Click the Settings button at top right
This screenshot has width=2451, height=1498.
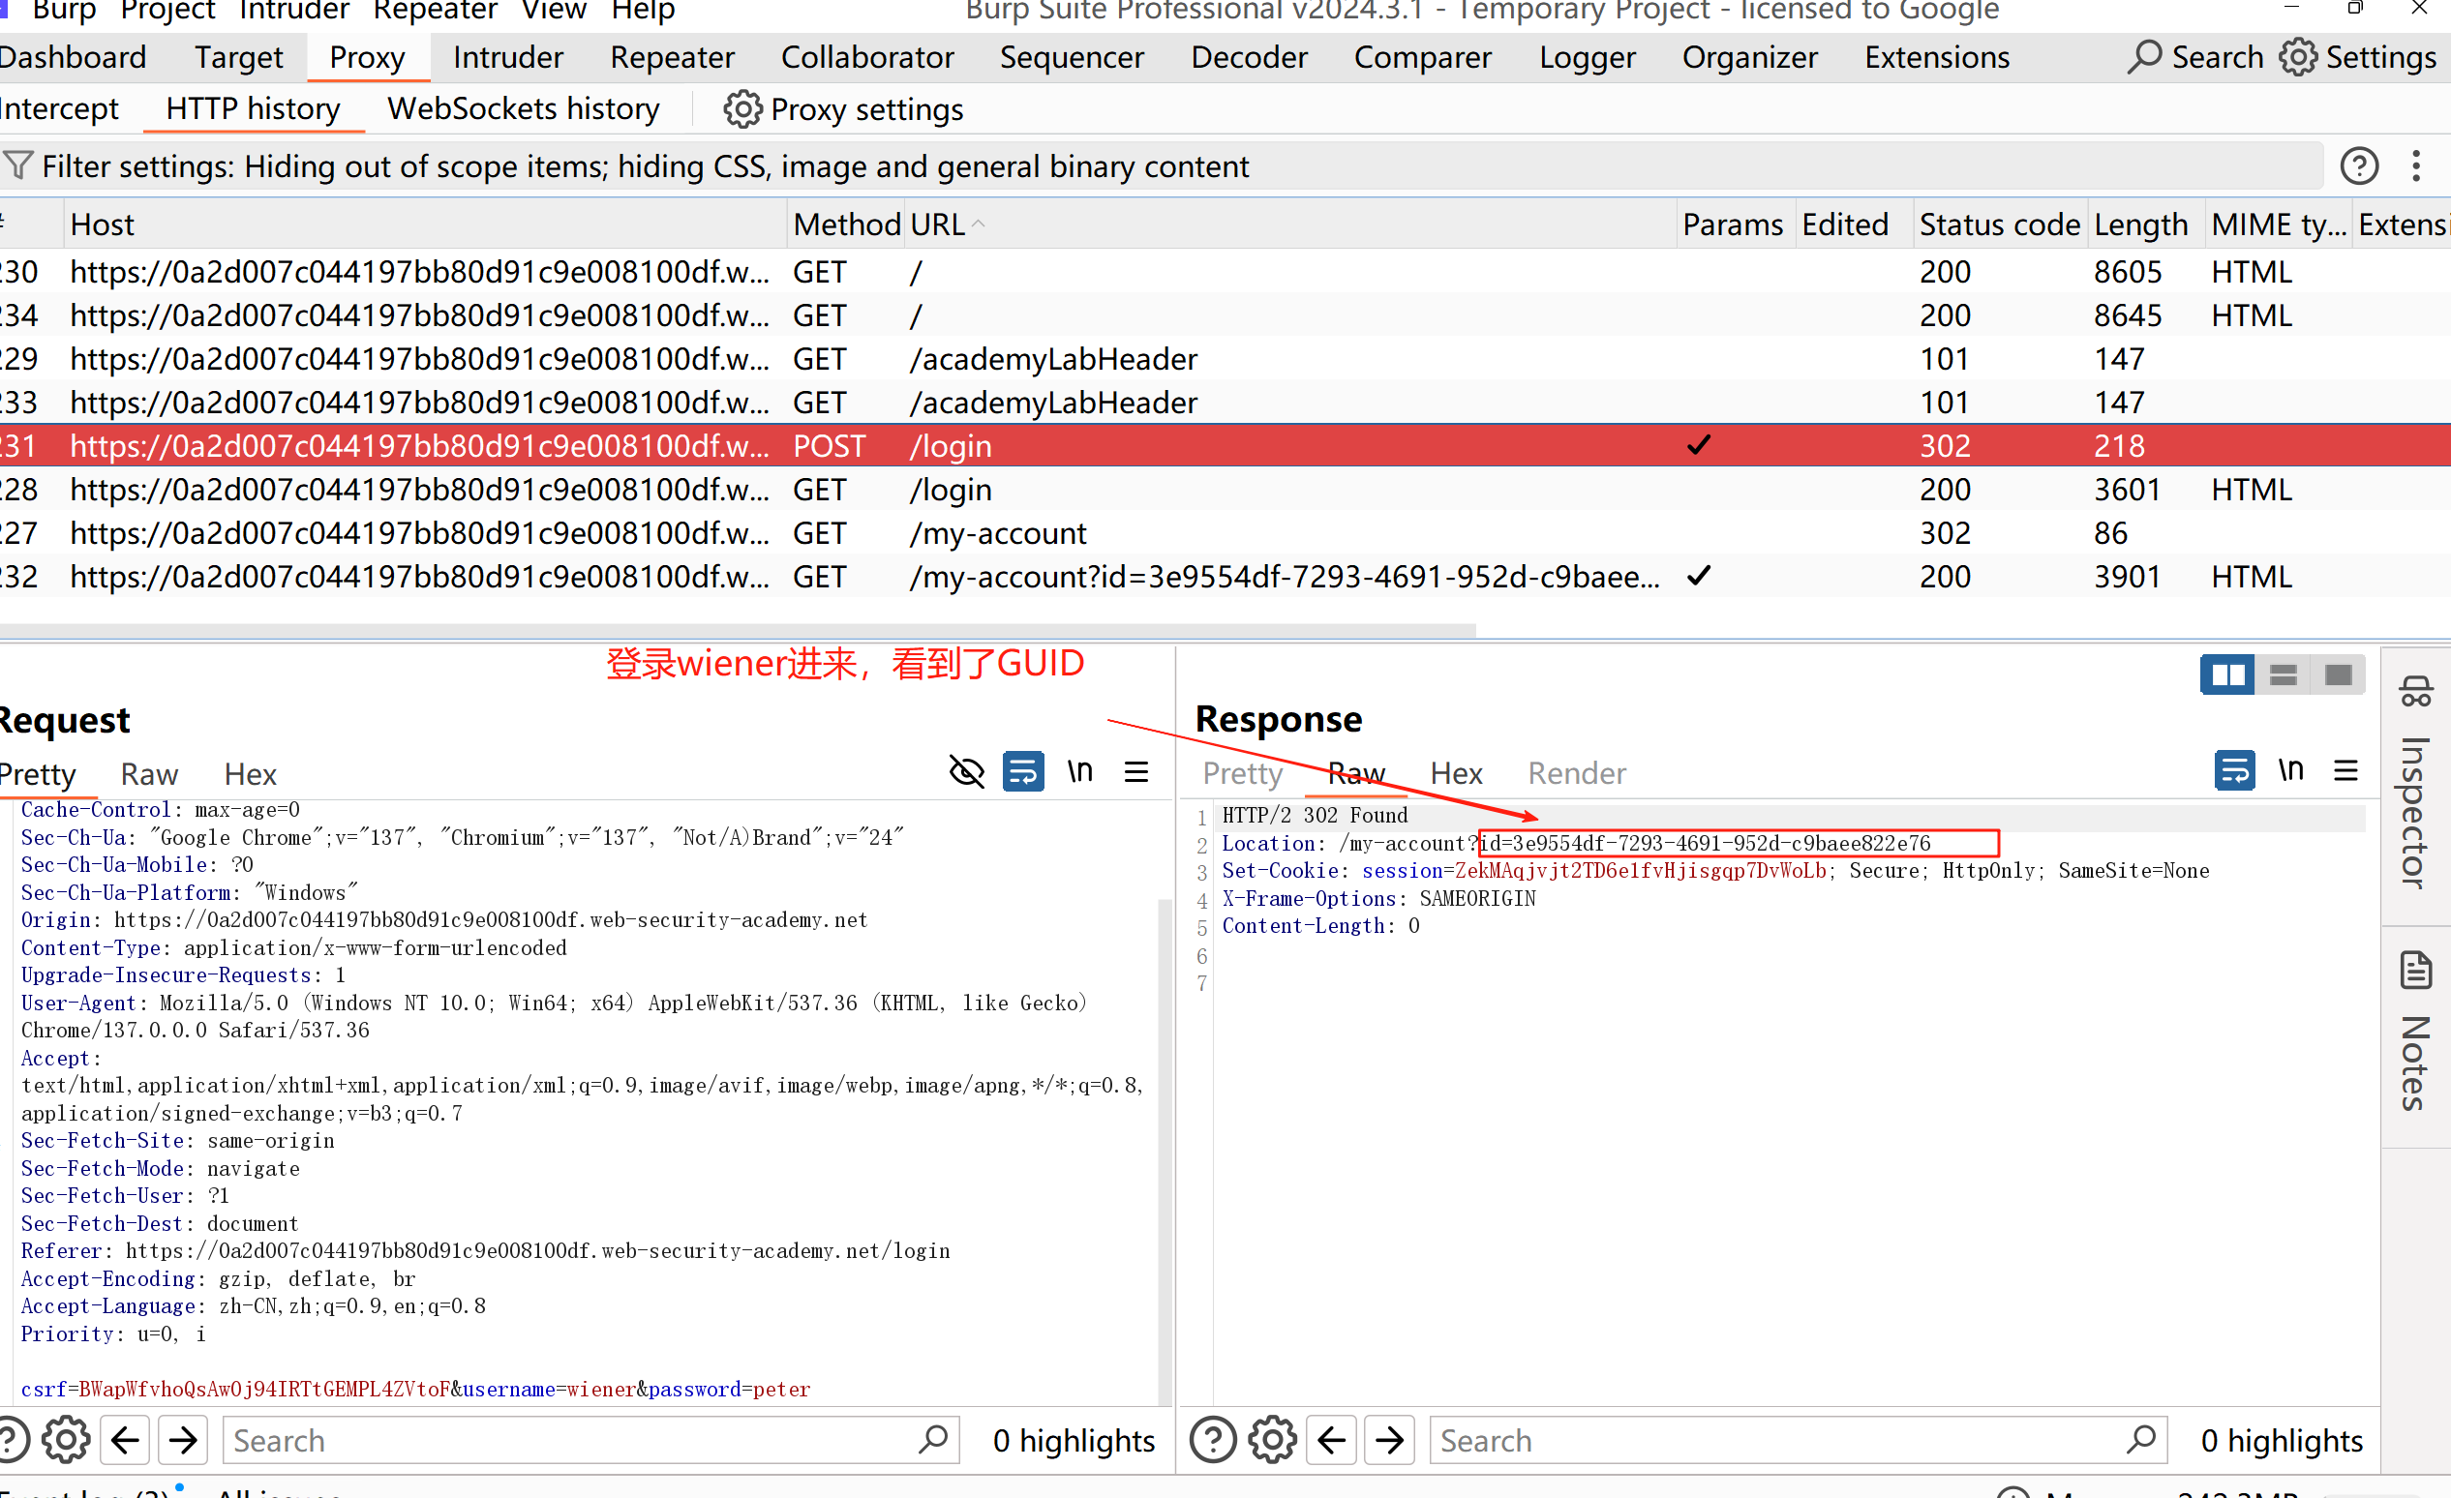point(2357,58)
